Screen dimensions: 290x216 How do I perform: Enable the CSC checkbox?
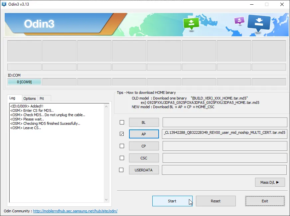tap(122, 158)
